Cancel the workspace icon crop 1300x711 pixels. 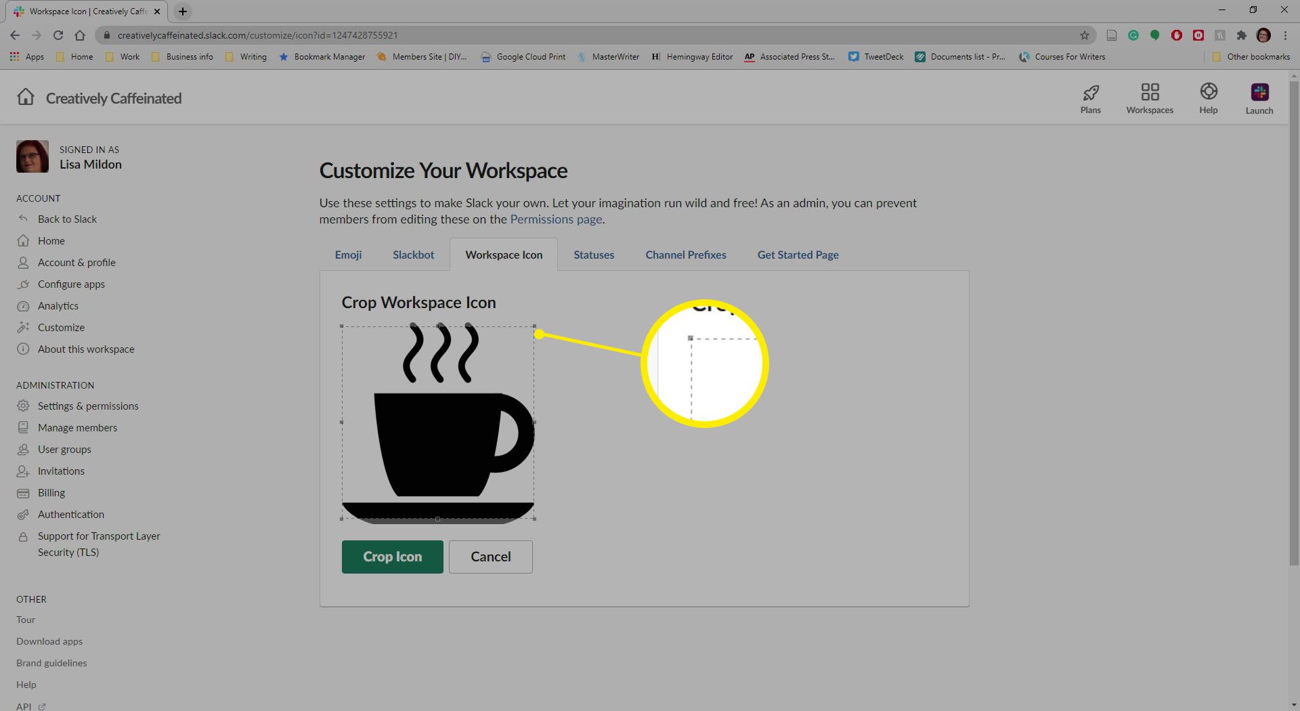tap(490, 557)
